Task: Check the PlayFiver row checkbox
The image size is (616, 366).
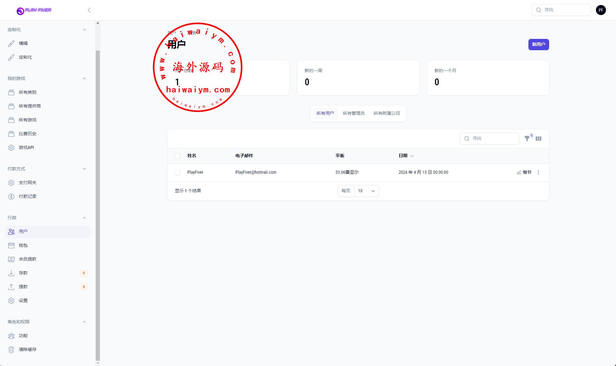Action: click(x=177, y=172)
